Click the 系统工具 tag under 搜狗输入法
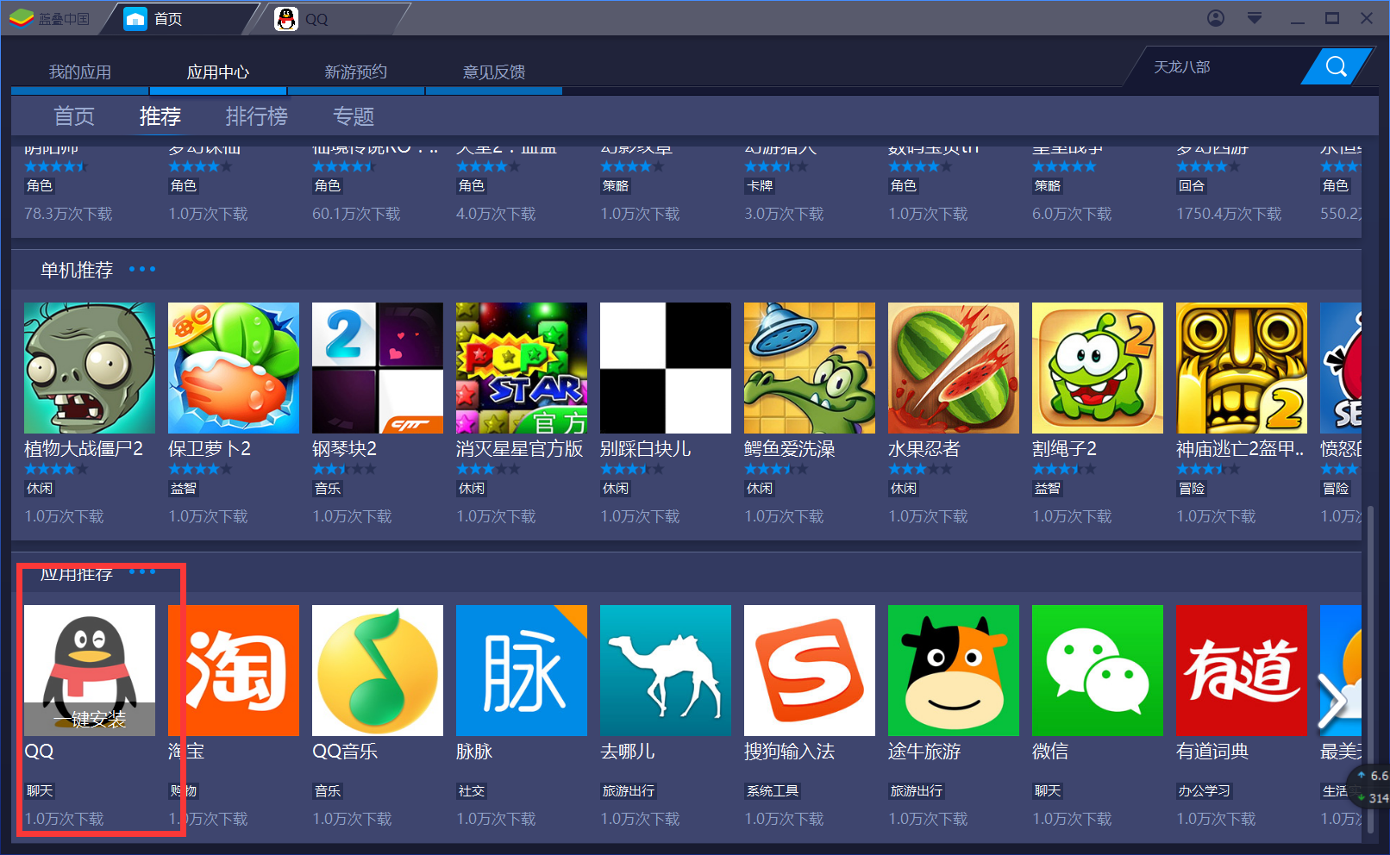 point(773,791)
